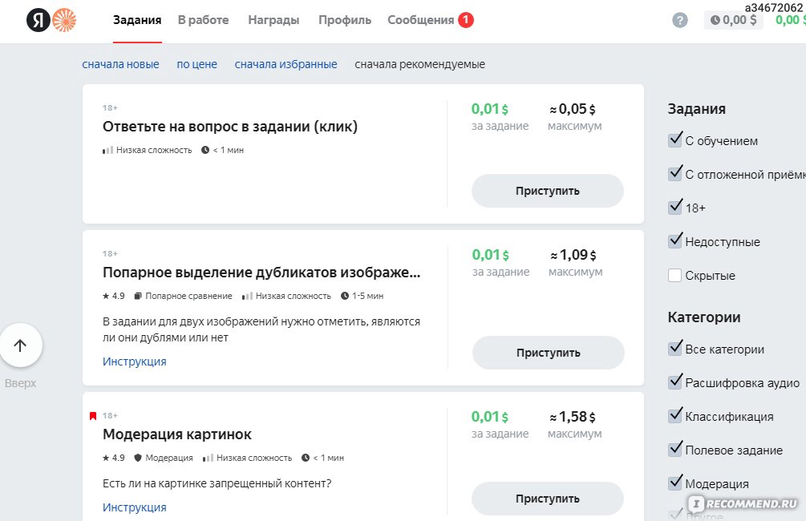Uncheck the Все категории checkbox
The image size is (806, 521).
click(675, 349)
